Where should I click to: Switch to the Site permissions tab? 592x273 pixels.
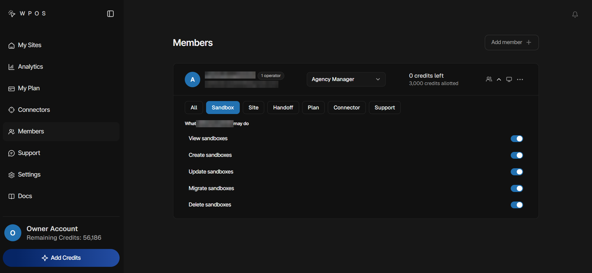point(253,108)
